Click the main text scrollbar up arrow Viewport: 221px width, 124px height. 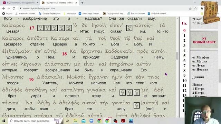pyautogui.click(x=177, y=18)
